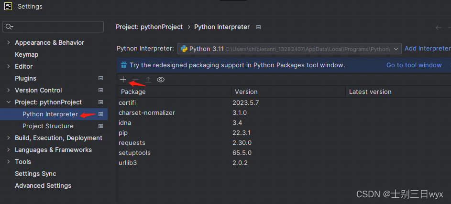The width and height of the screenshot is (451, 204).
Task: Expand Build, Execution, Deployment section
Action: [x=8, y=138]
